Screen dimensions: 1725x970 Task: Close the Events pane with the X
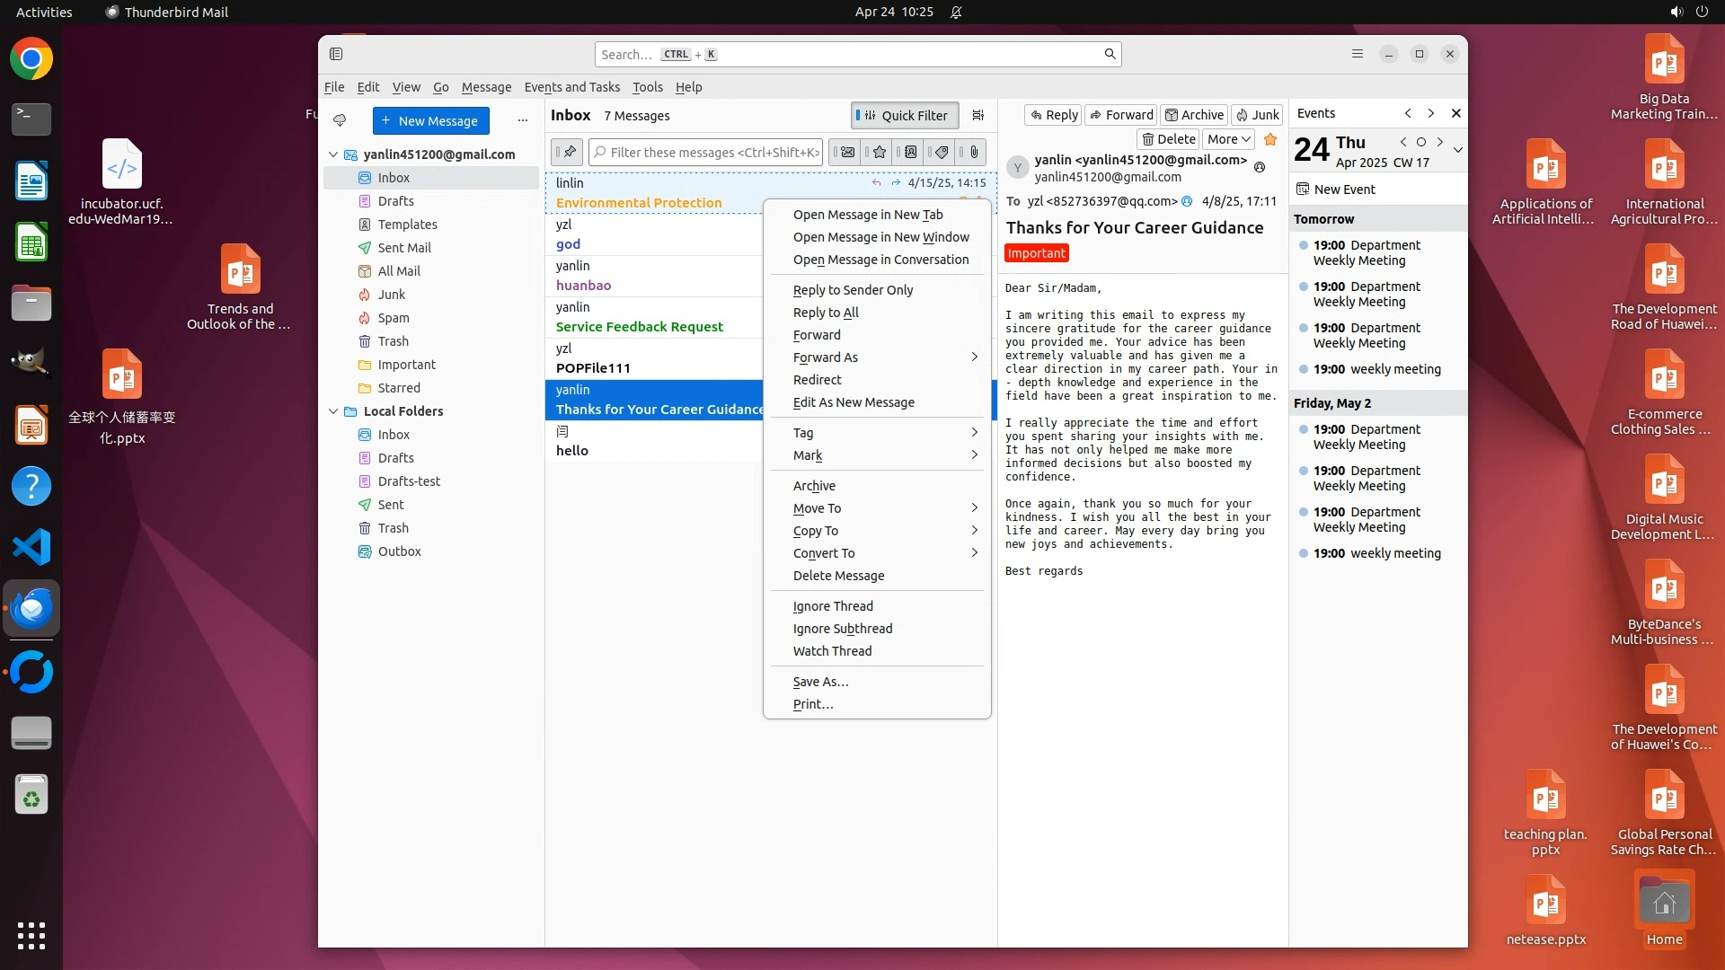click(1456, 113)
